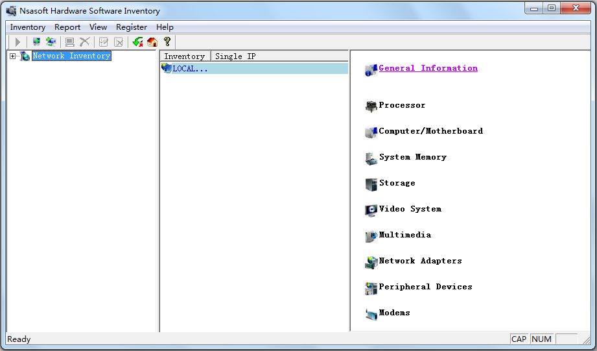Image resolution: width=597 pixels, height=351 pixels.
Task: Click the greyed-out play/start scan toolbar icon
Action: pyautogui.click(x=18, y=42)
